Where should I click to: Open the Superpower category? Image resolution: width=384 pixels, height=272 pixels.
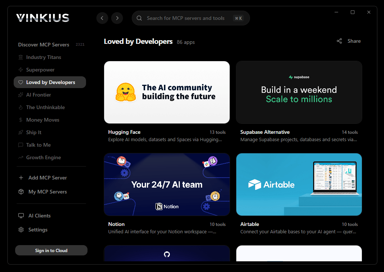tap(40, 70)
